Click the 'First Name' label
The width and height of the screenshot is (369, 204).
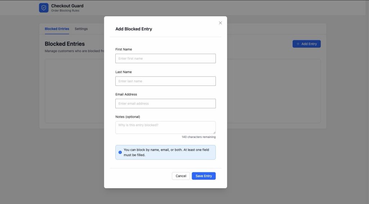click(x=124, y=49)
